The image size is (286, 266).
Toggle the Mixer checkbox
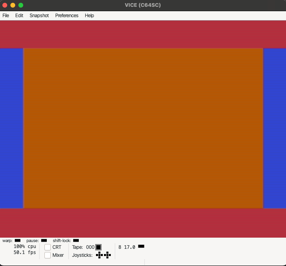[48, 255]
